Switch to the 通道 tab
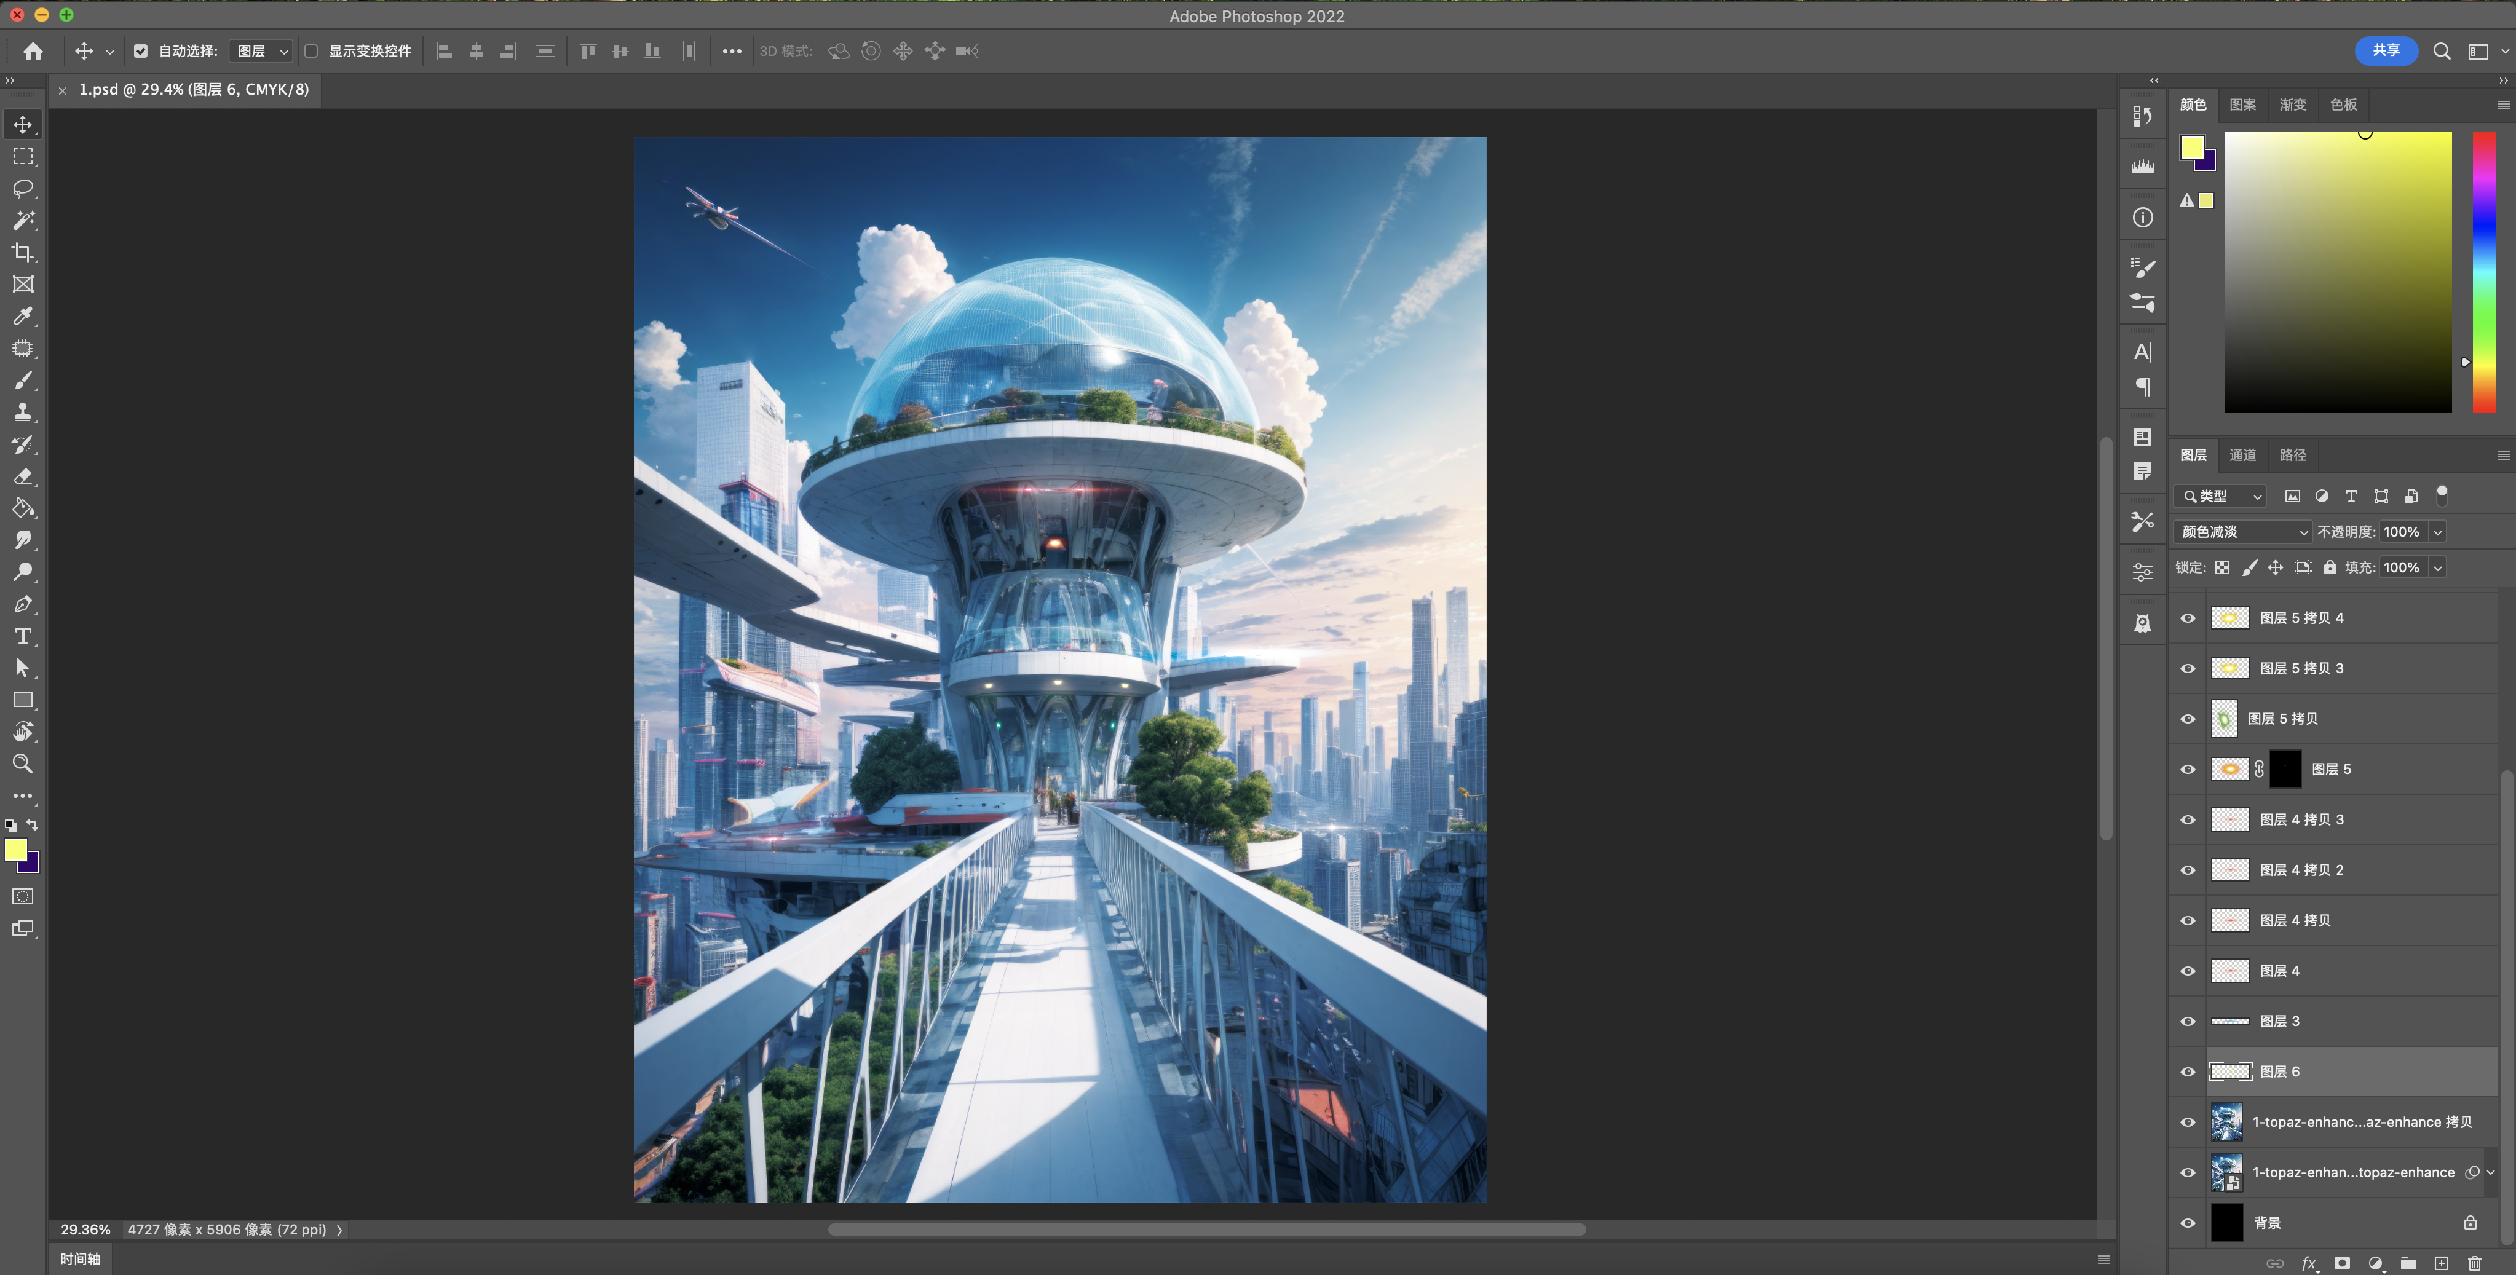Screen dimensions: 2516x1275 [2242, 455]
